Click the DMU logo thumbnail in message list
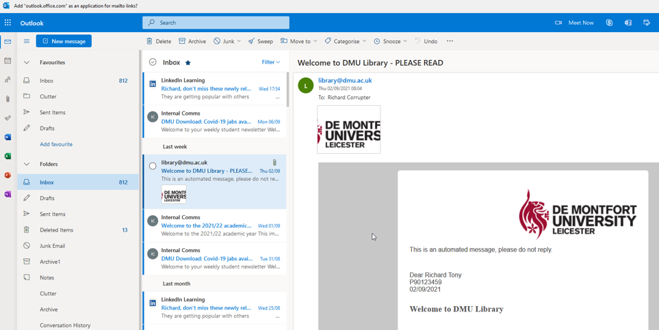This screenshot has height=330, width=659. (x=174, y=195)
